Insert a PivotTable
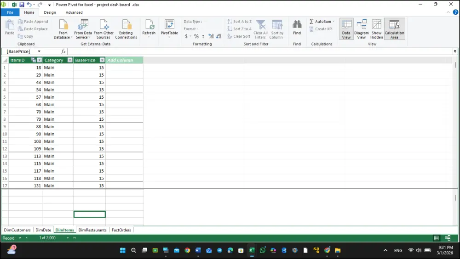The height and width of the screenshot is (259, 460). (169, 28)
